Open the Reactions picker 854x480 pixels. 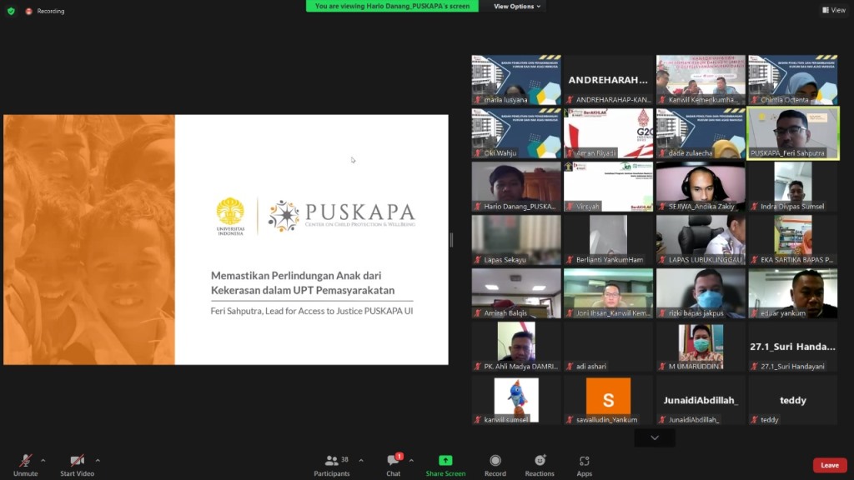click(540, 461)
